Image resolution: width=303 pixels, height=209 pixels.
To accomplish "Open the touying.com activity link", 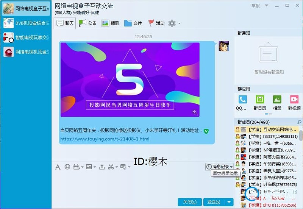I will [x=105, y=139].
